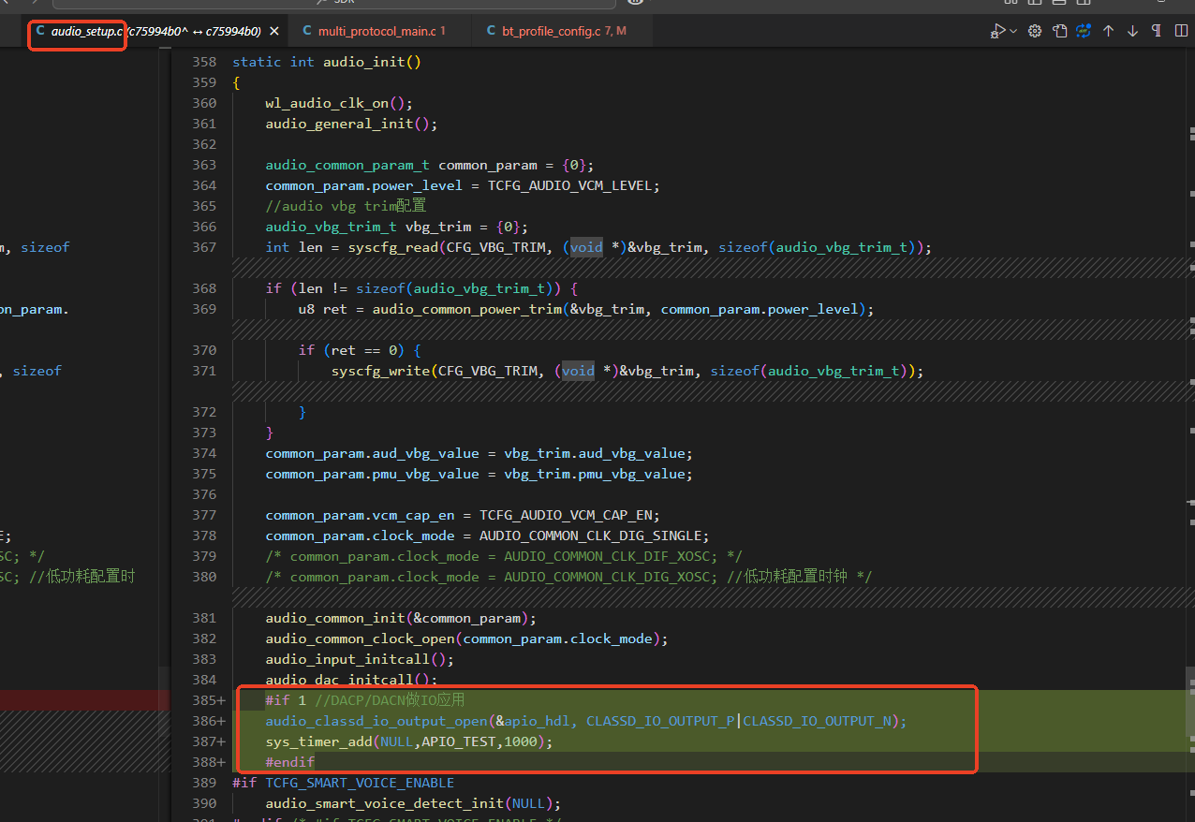Toggle the pilcrow whitespace icon
1195x822 pixels.
pyautogui.click(x=1157, y=31)
